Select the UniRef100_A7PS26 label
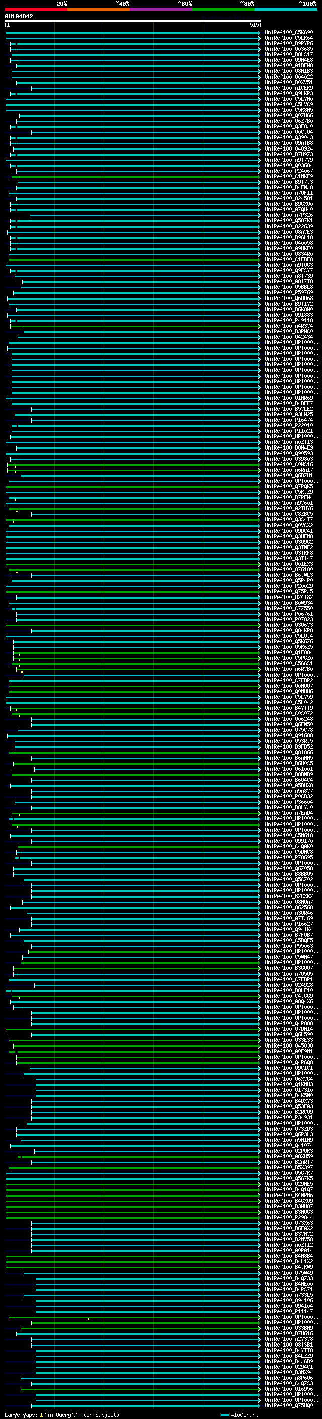Image resolution: width=322 pixels, height=1419 pixels. point(289,215)
